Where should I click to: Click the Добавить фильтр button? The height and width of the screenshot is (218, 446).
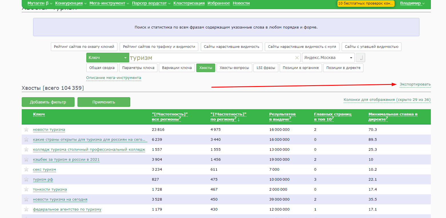tap(48, 102)
